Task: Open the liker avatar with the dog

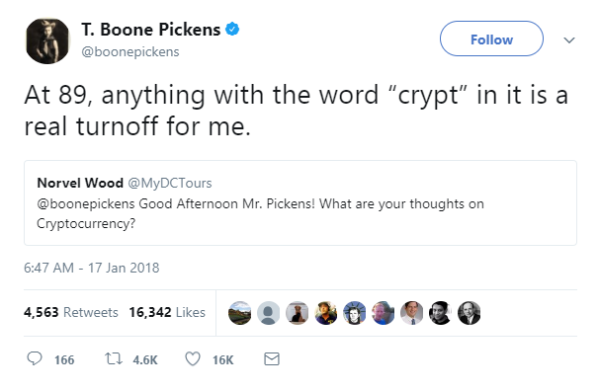Action: [298, 313]
